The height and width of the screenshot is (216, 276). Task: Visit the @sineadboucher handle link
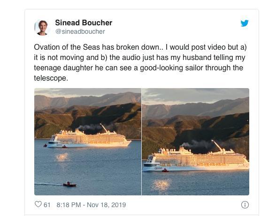(80, 31)
